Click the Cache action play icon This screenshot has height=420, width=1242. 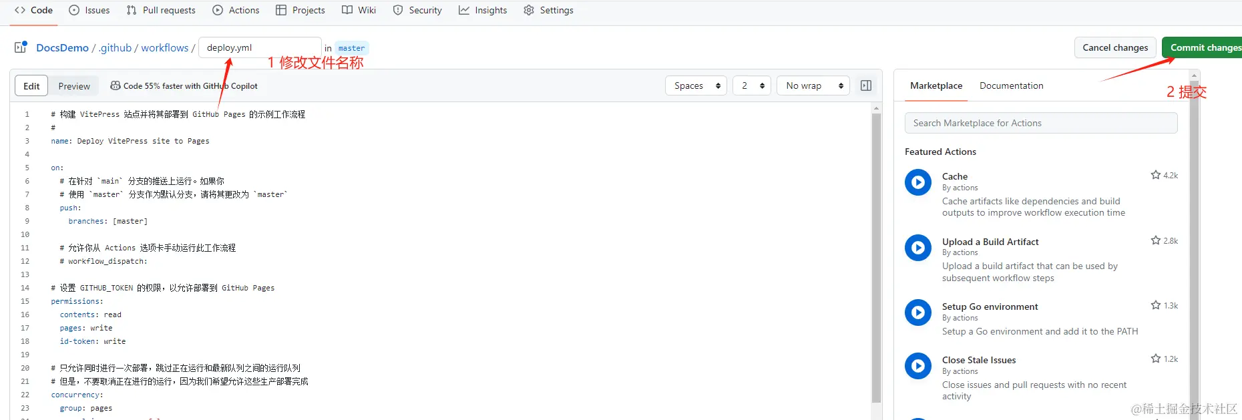click(918, 182)
